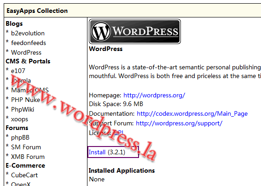Open phpBB under Forums
This screenshot has width=261, height=186.
tap(20, 137)
